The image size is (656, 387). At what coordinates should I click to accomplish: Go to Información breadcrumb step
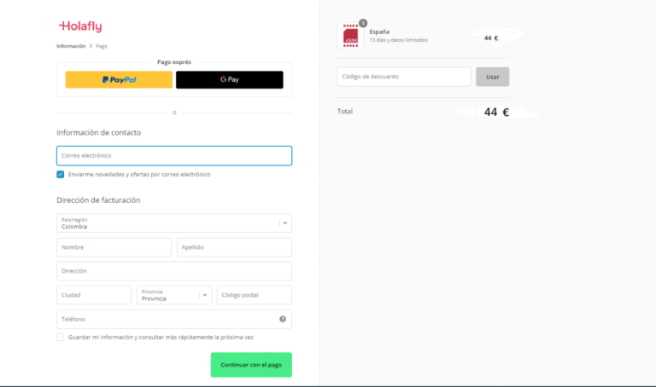click(x=71, y=46)
